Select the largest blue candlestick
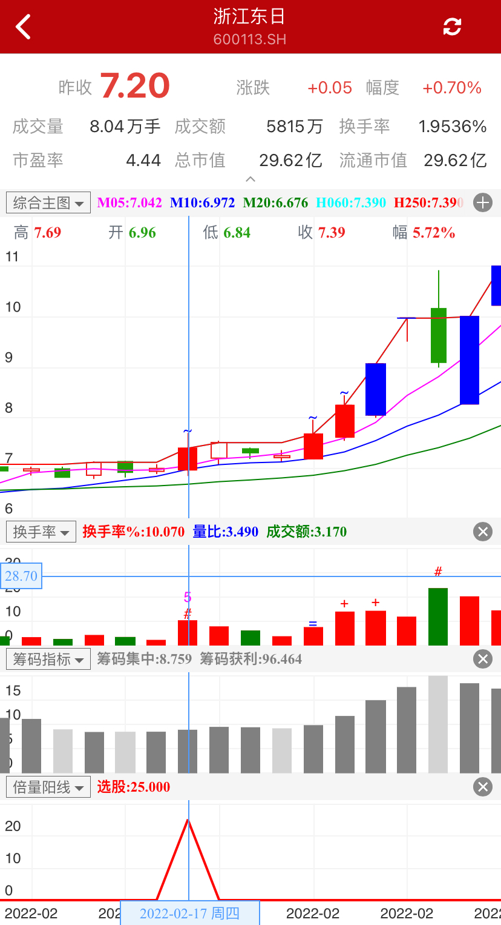Image resolution: width=501 pixels, height=925 pixels. tap(470, 360)
